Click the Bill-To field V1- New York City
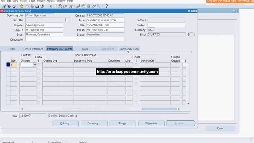Screen dimensions: 254x143 click(105, 30)
